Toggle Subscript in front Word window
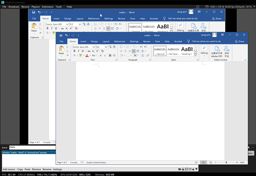Image resolution: width=256 pixels, height=176 pixels. (93, 51)
